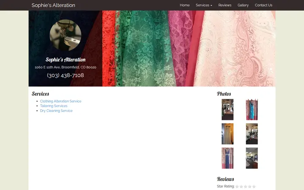The height and width of the screenshot is (190, 304).
Task: Click the Sophie's Alteration brand title in navbar
Action: (x=53, y=5)
